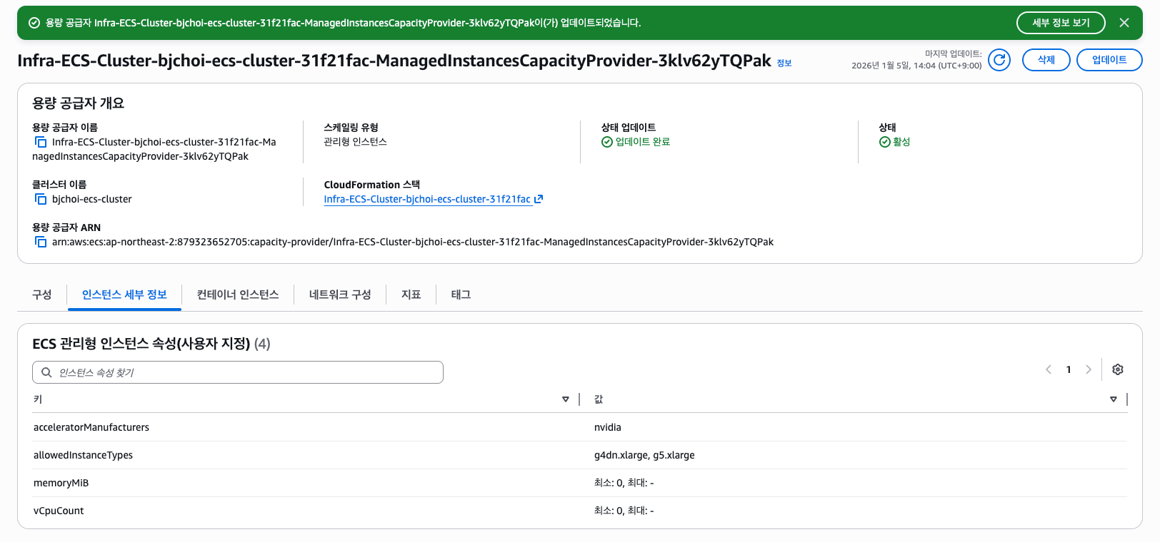
Task: Click the refresh icon button
Action: pyautogui.click(x=999, y=60)
